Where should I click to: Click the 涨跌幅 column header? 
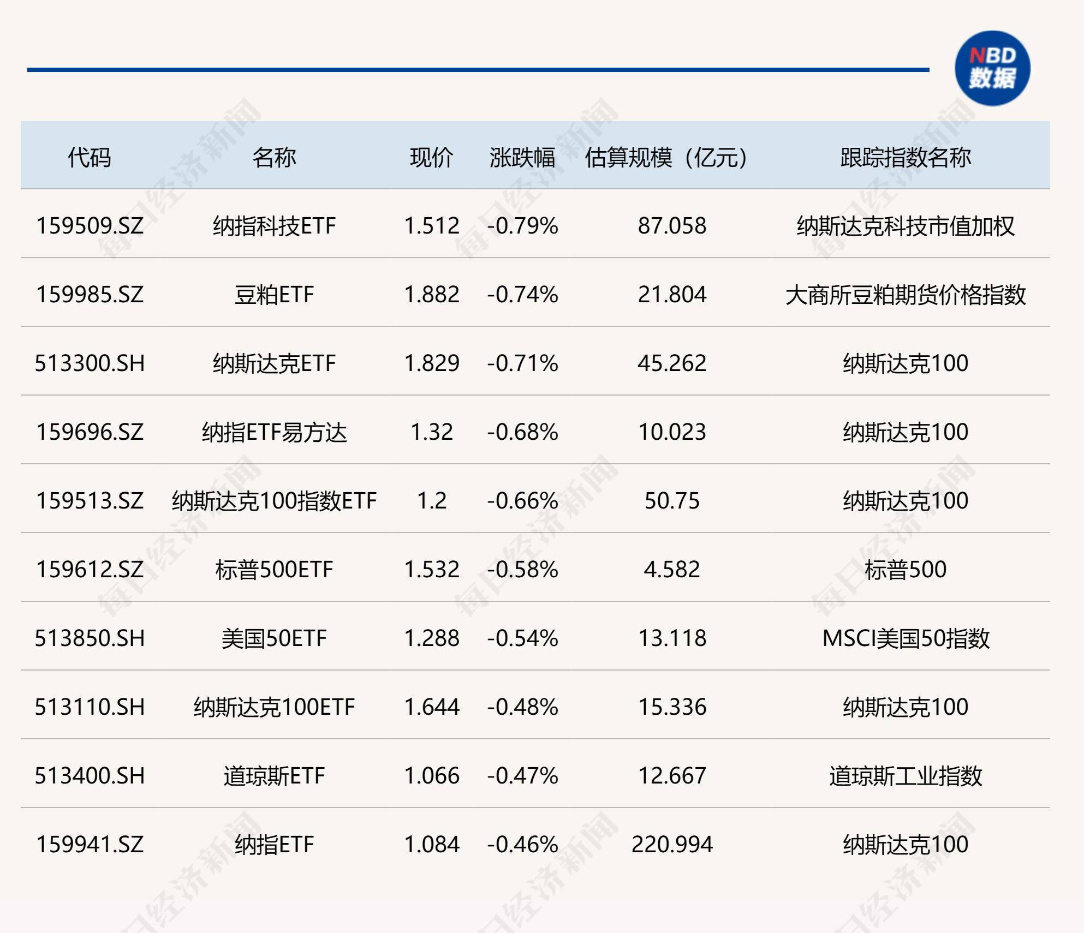[x=523, y=156]
